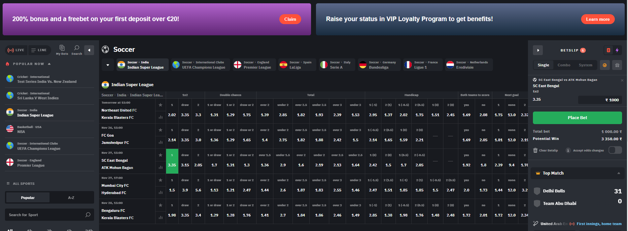The width and height of the screenshot is (628, 231).
Task: Open First innings, home team link
Action: (599, 224)
